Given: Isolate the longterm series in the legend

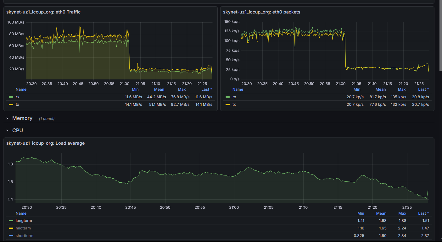Looking at the screenshot, I should [24, 221].
